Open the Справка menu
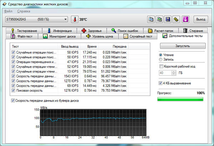This screenshot has height=146, width=214. pos(24,11)
